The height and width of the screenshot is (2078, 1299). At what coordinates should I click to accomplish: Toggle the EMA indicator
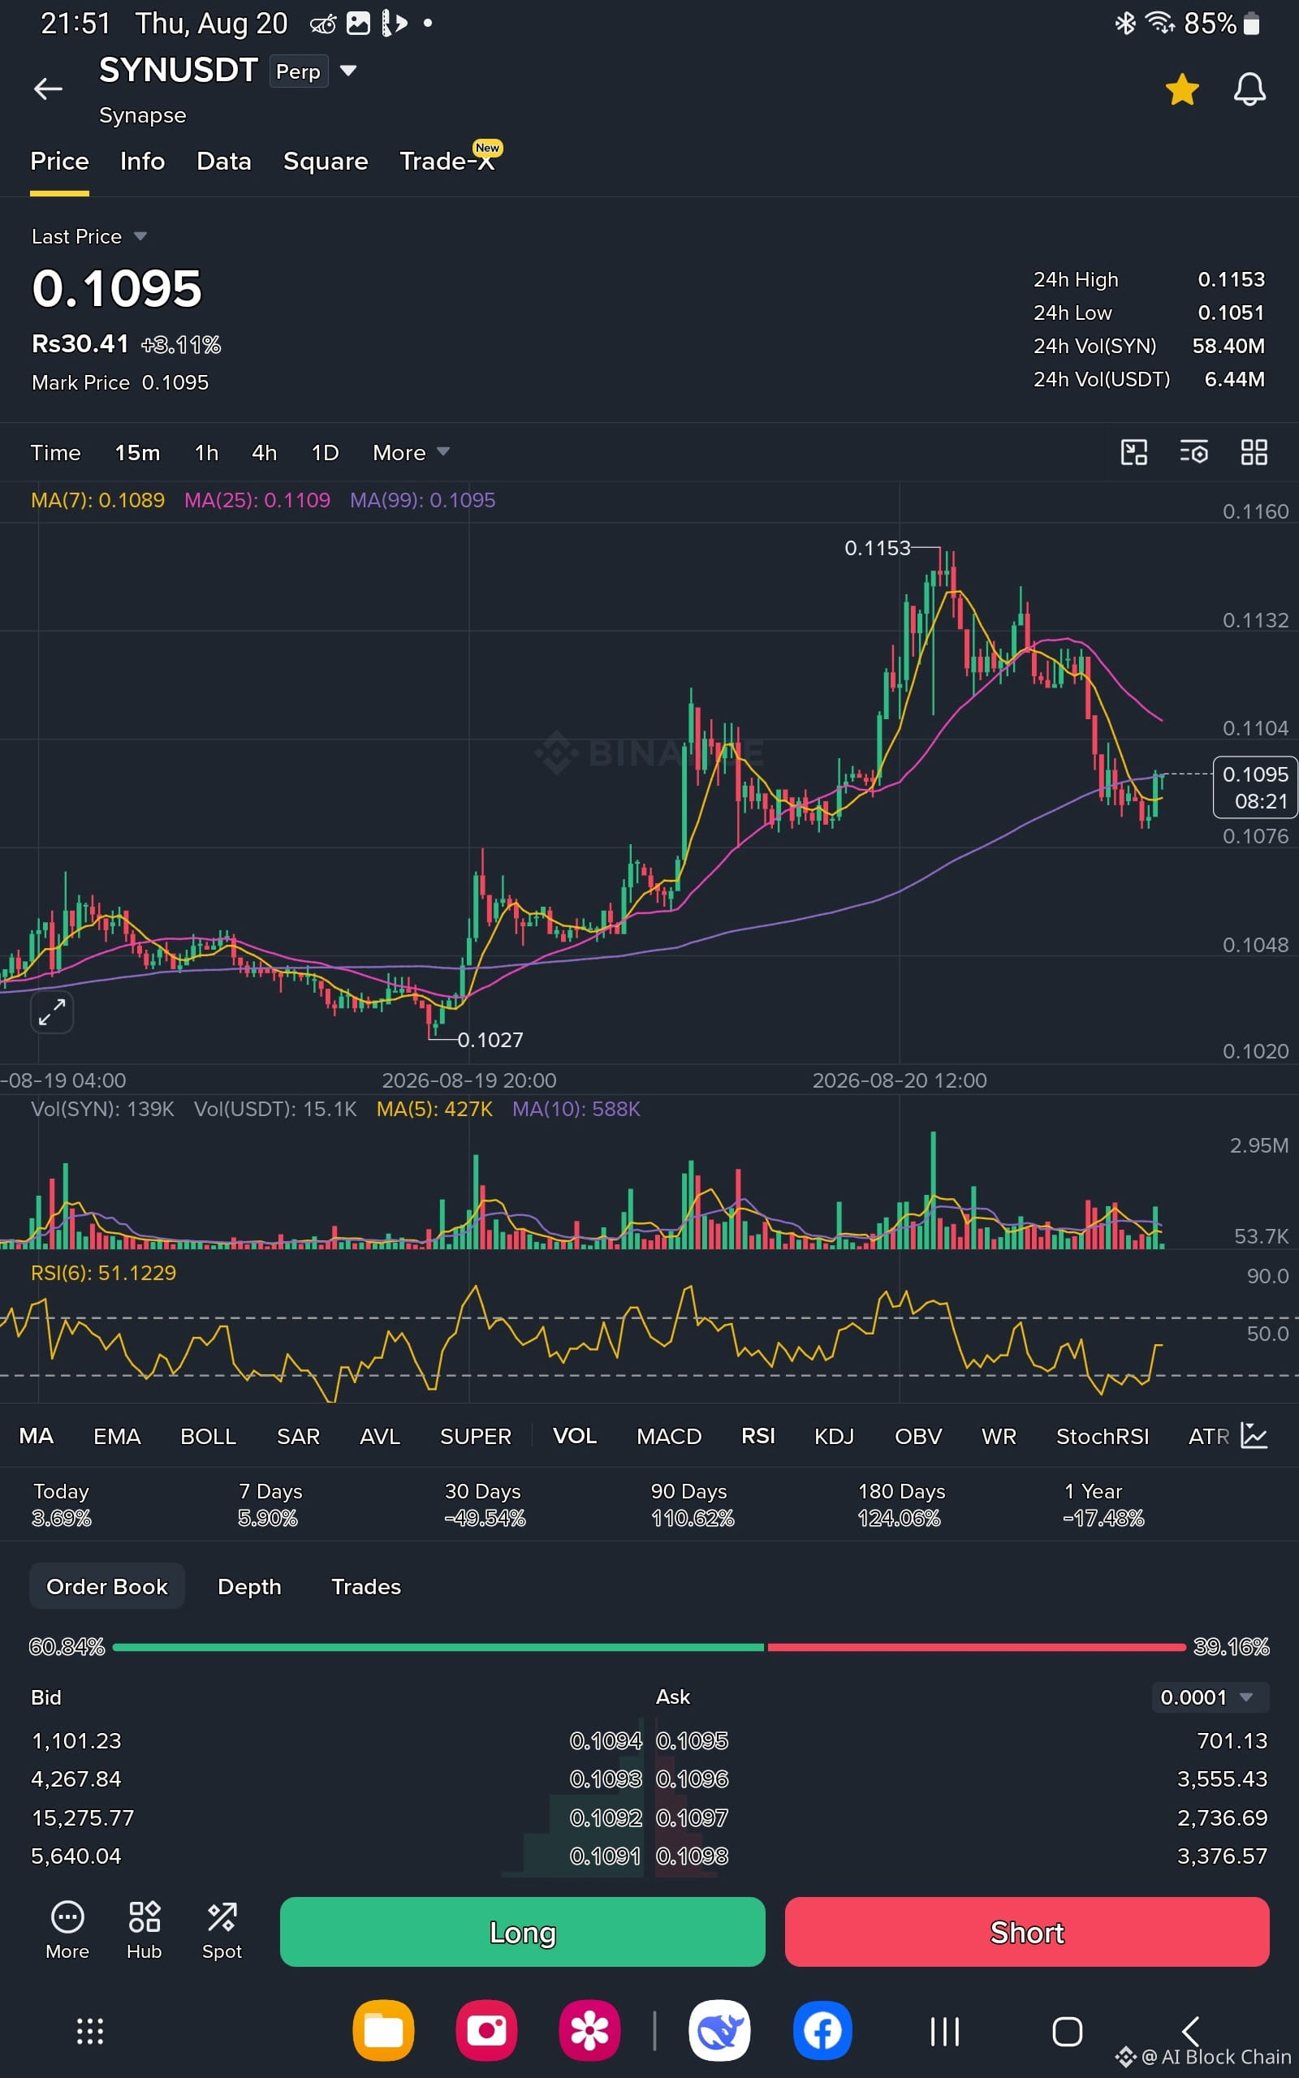[117, 1437]
